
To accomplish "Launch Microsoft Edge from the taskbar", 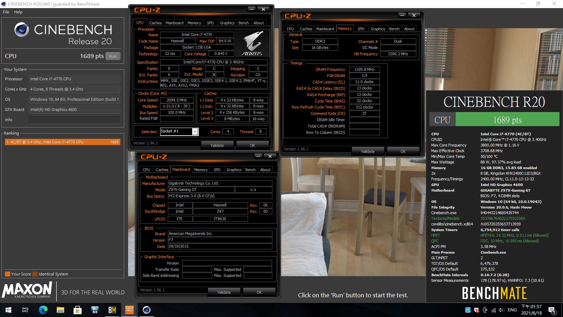I will (x=43, y=310).
